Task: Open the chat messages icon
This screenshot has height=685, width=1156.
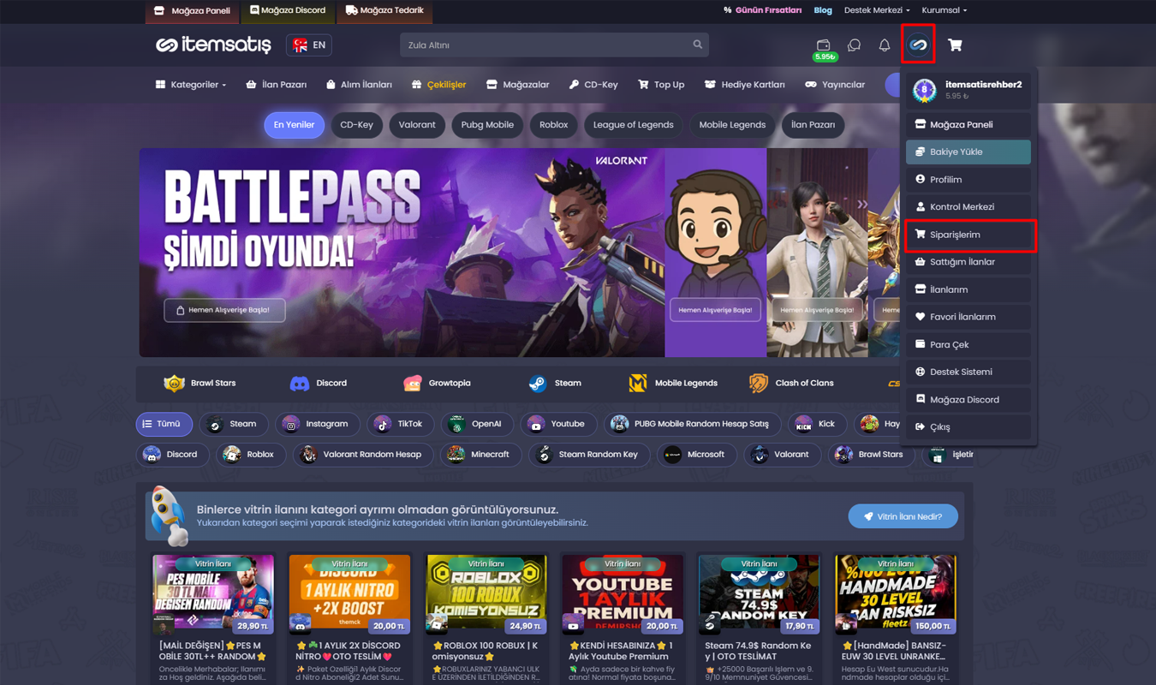Action: pos(854,45)
